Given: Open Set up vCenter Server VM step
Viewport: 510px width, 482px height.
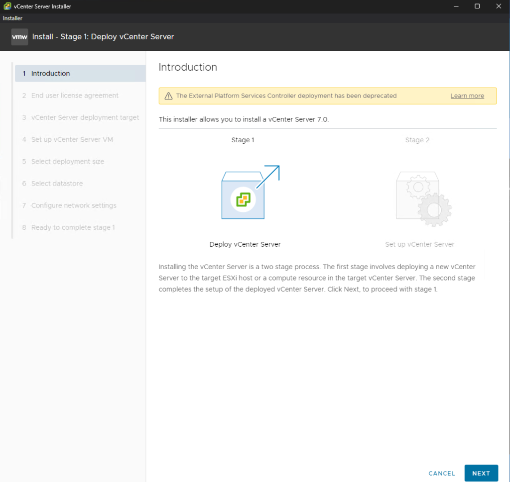Looking at the screenshot, I should [72, 139].
